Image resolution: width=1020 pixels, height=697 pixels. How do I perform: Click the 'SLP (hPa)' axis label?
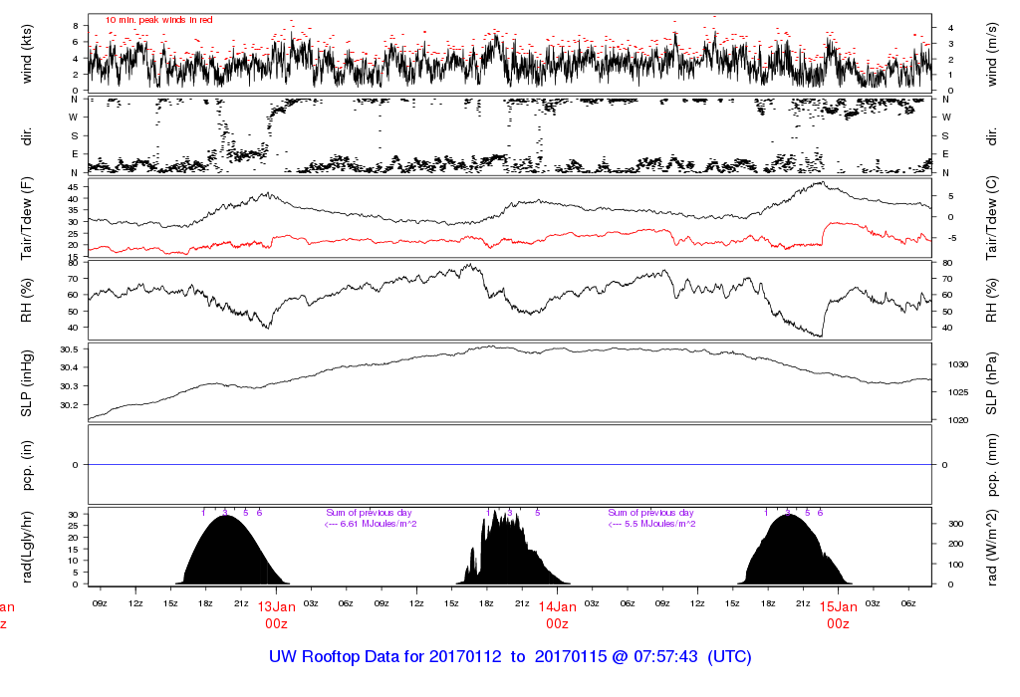[x=992, y=380]
